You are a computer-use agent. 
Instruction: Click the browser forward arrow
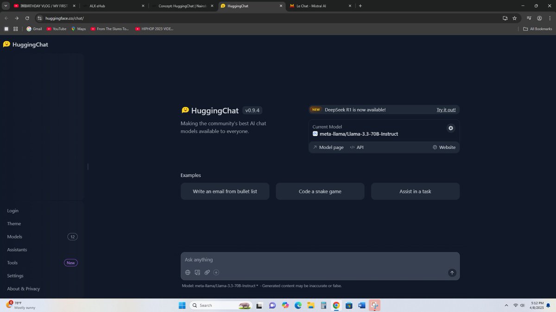17,18
